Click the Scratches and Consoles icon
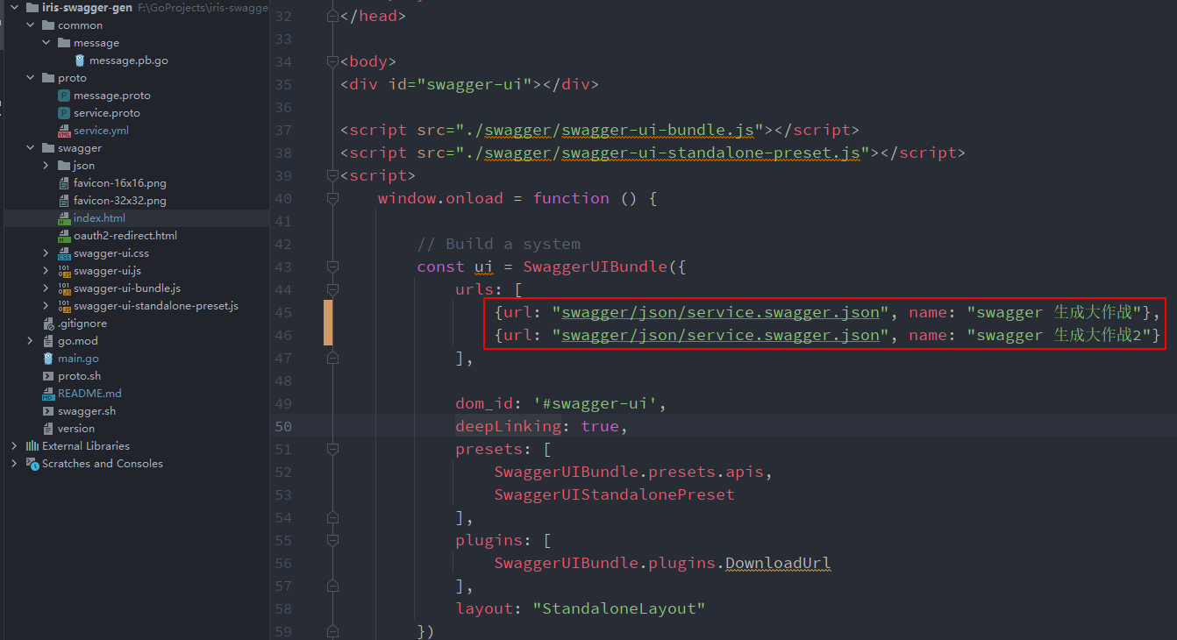Image resolution: width=1177 pixels, height=640 pixels. 32,464
